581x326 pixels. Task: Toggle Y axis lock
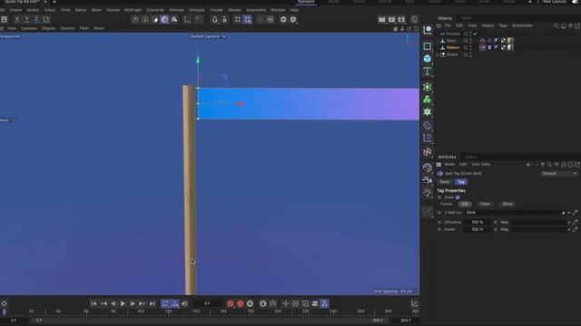click(x=26, y=19)
